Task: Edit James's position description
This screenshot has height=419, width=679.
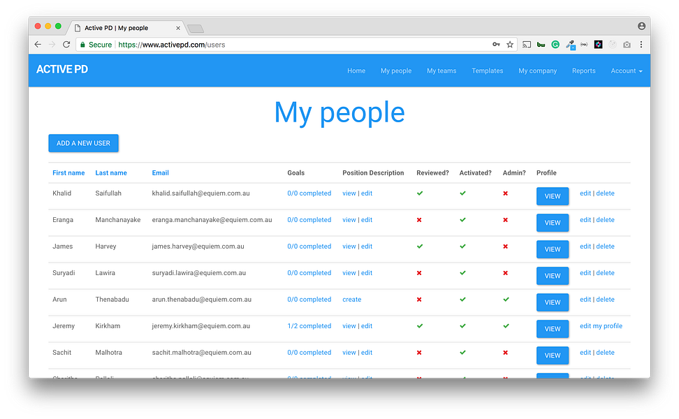Action: click(x=367, y=247)
